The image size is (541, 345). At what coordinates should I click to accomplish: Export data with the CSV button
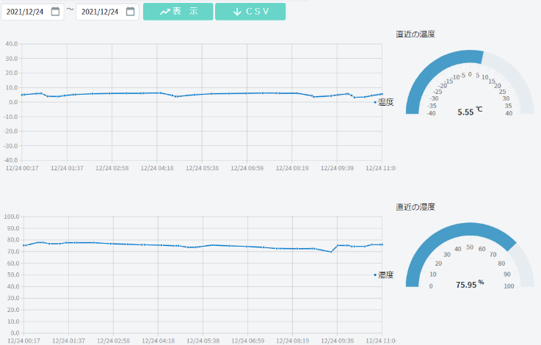pyautogui.click(x=250, y=12)
